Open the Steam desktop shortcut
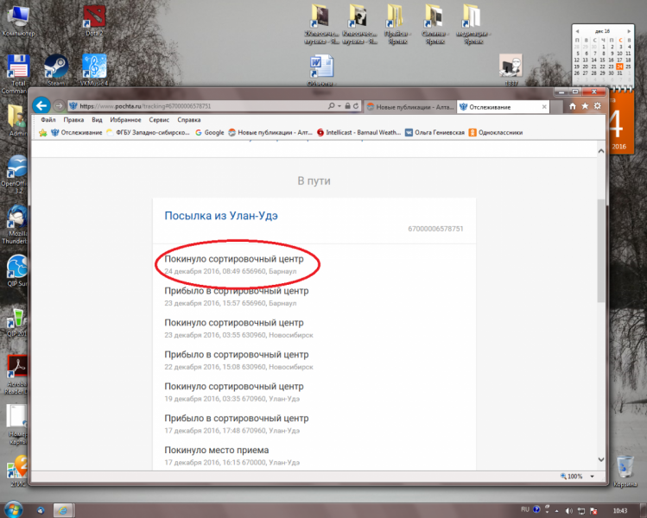647x518 pixels. pos(56,67)
